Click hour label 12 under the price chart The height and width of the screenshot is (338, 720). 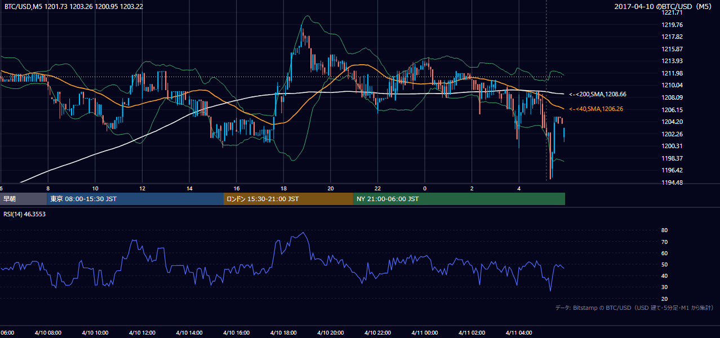(x=142, y=188)
